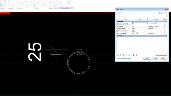Open 'How do I manage family types?' link
This screenshot has width=171, height=96.
[x=124, y=58]
